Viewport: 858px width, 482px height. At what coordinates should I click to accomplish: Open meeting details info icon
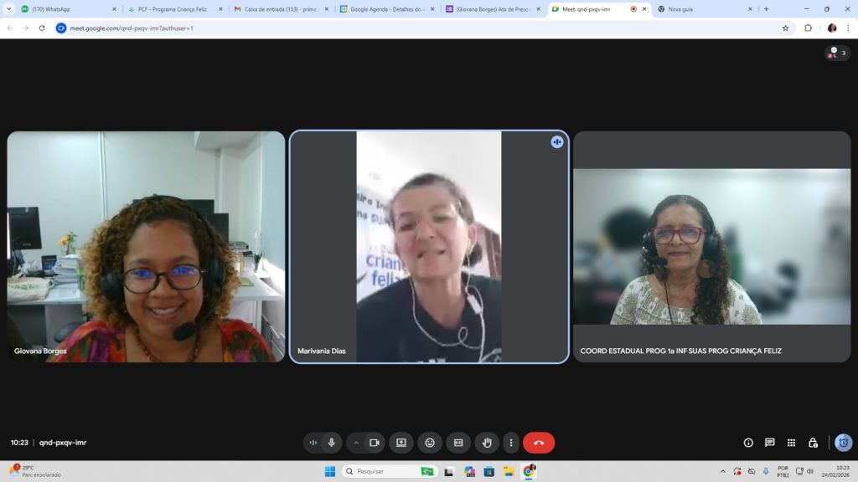[x=748, y=443]
